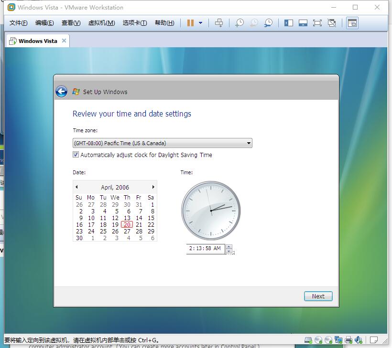Click second CD/DVD drive status icon
The image size is (392, 348).
click(x=328, y=340)
